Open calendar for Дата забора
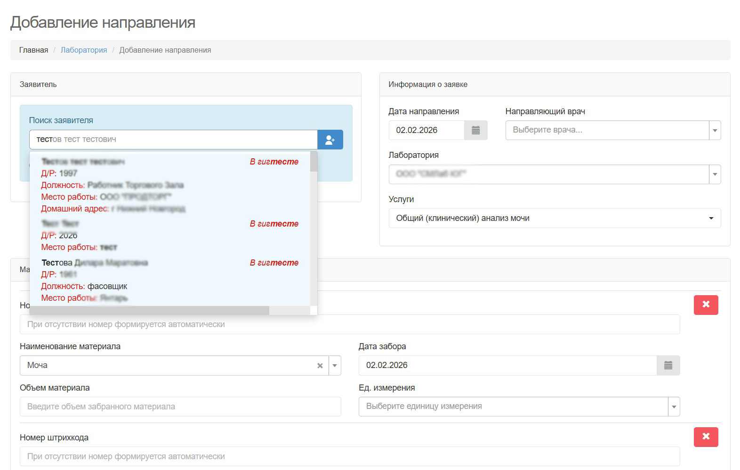This screenshot has width=740, height=470. pos(668,365)
